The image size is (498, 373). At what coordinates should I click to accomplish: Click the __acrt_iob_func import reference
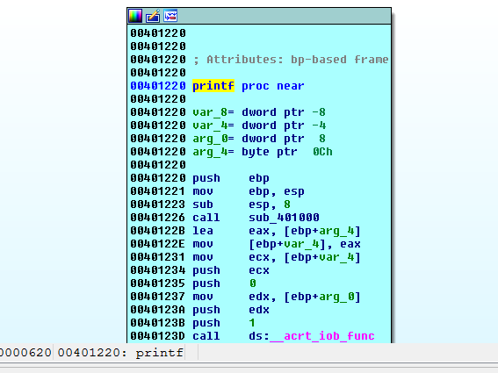(321, 336)
